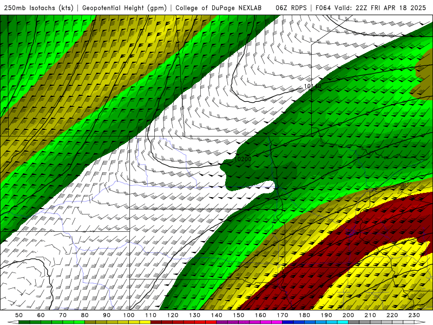
Task: Click the legend value 120
Action: tap(173, 315)
